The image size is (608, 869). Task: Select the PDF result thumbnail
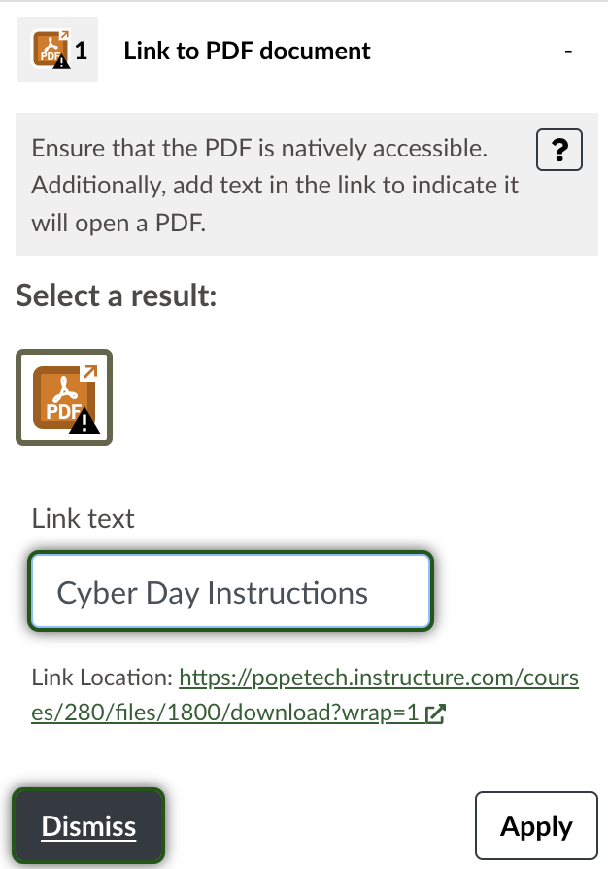coord(64,398)
